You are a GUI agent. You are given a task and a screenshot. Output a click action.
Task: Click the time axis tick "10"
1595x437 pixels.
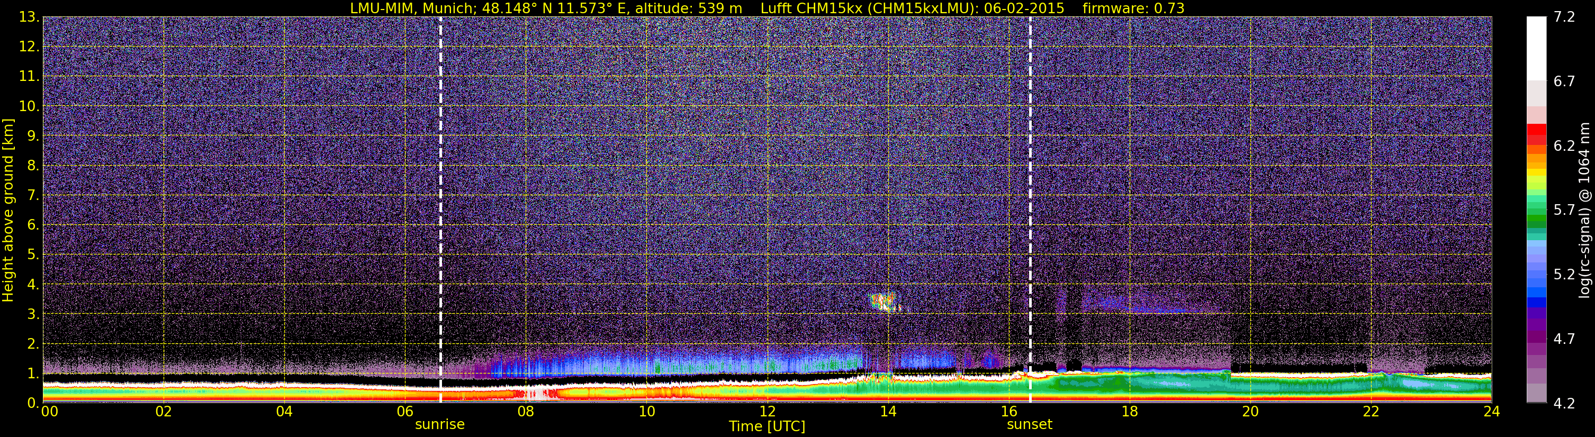pos(646,412)
